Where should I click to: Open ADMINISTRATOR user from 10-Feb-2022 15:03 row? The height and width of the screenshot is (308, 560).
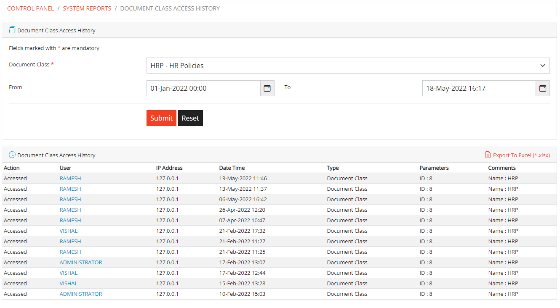(x=81, y=294)
